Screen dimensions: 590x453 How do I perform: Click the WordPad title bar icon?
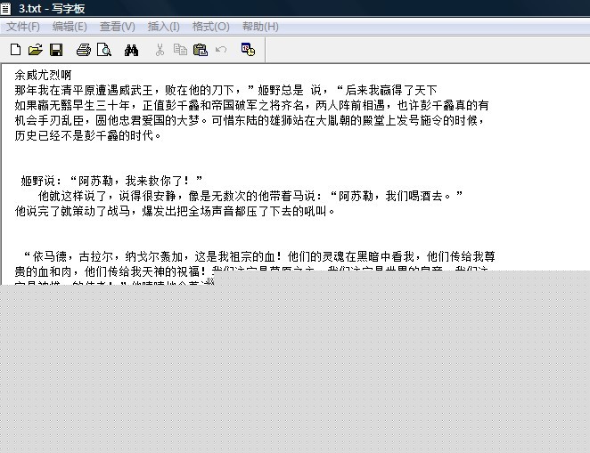pyautogui.click(x=5, y=8)
